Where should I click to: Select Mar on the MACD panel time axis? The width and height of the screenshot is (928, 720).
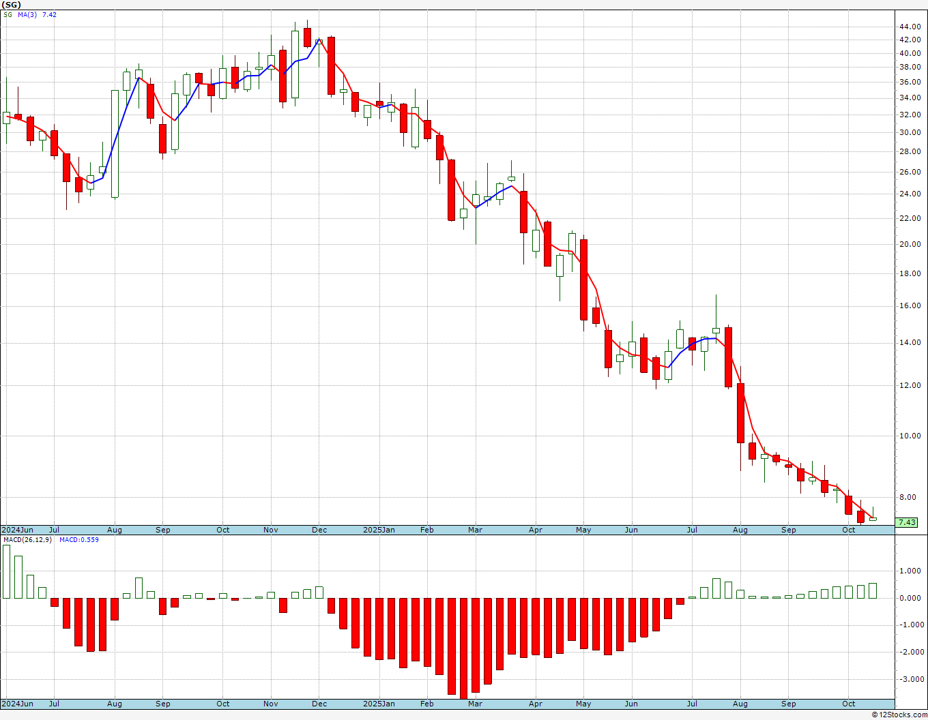click(x=476, y=704)
